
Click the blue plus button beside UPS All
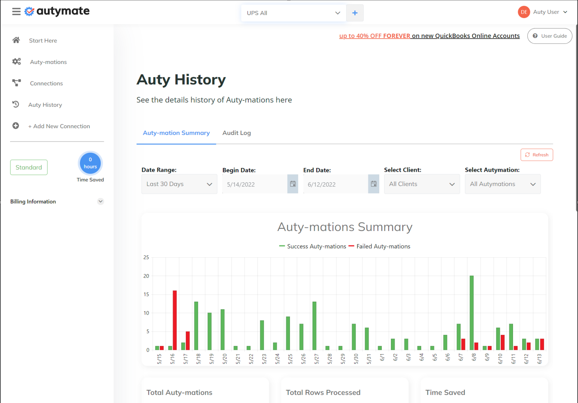355,13
